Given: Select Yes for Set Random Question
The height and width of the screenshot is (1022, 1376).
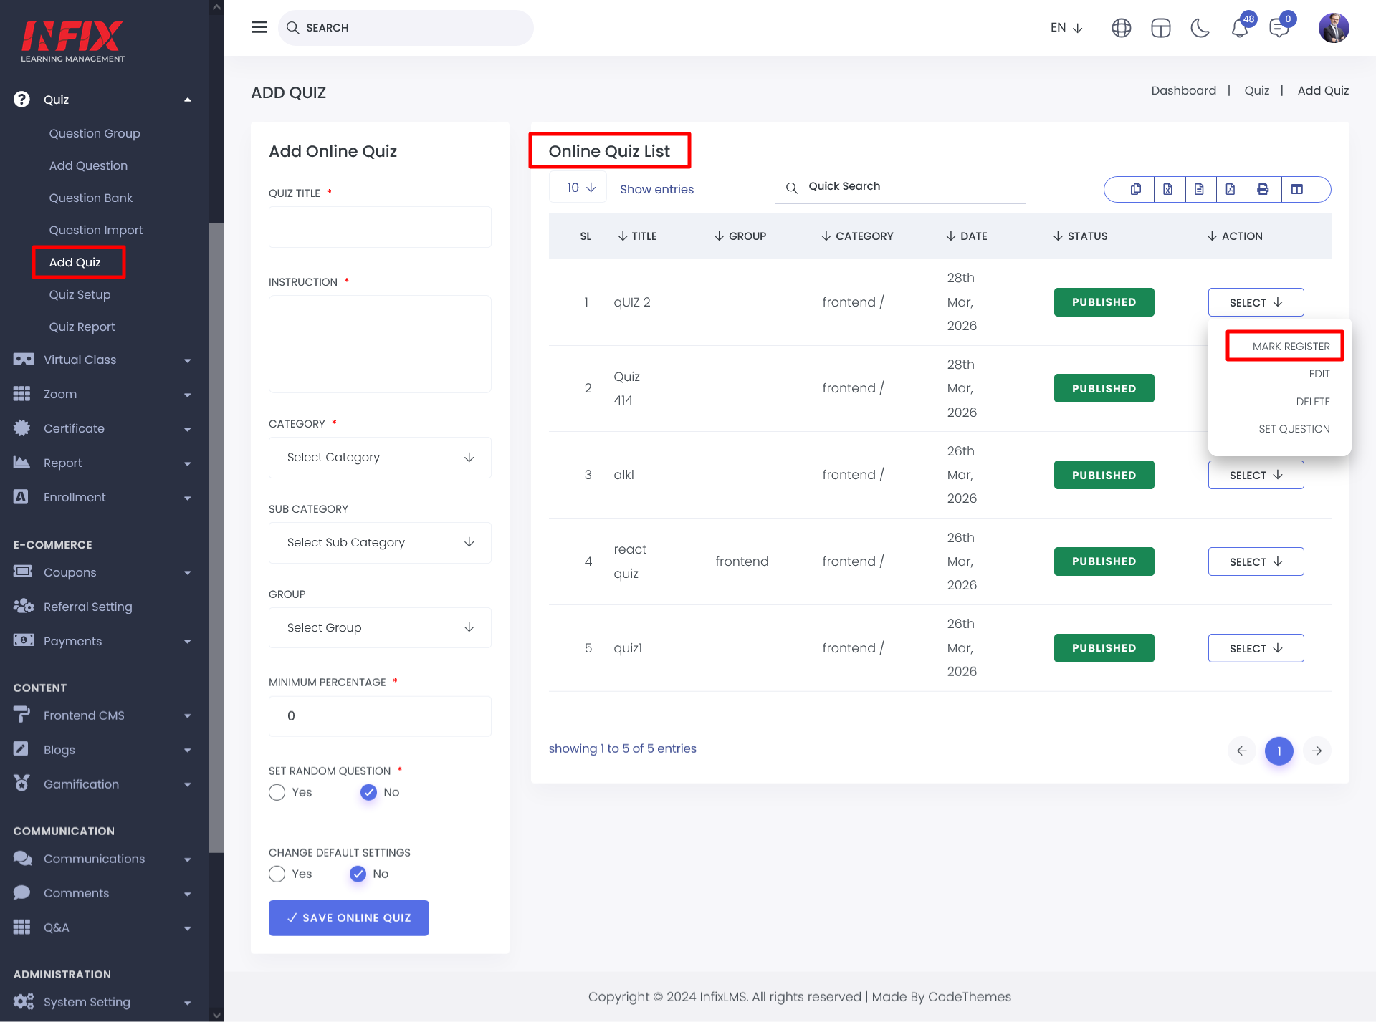Looking at the screenshot, I should point(277,792).
